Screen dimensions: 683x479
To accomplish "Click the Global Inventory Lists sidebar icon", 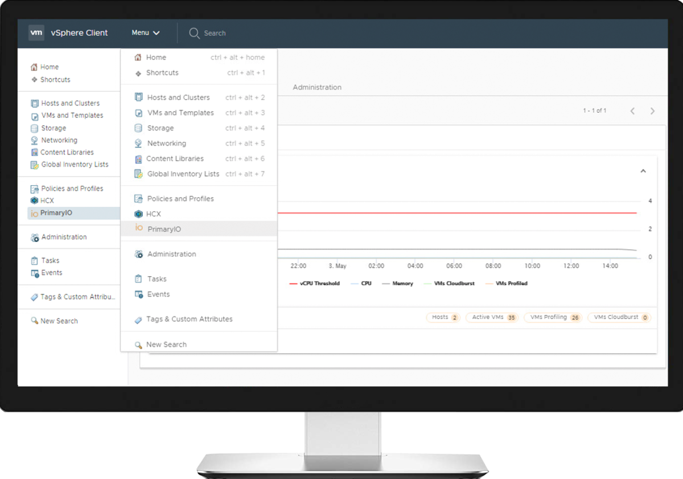I will coord(35,165).
